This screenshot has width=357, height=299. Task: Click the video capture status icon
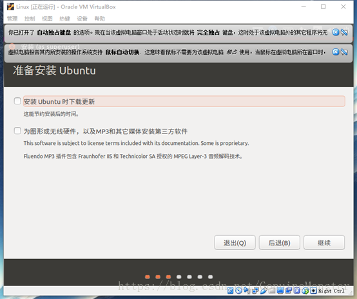[289, 291]
